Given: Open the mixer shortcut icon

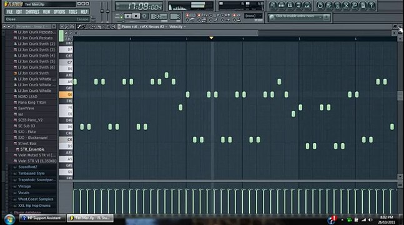Looking at the screenshot, I should click(307, 6).
